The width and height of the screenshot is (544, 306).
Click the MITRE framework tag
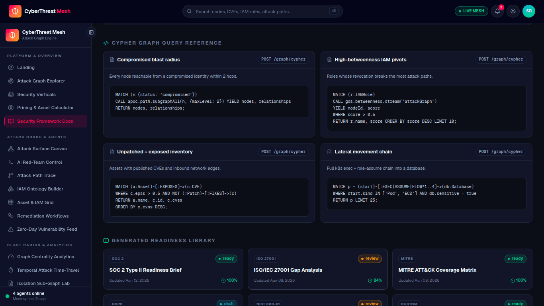point(407,259)
